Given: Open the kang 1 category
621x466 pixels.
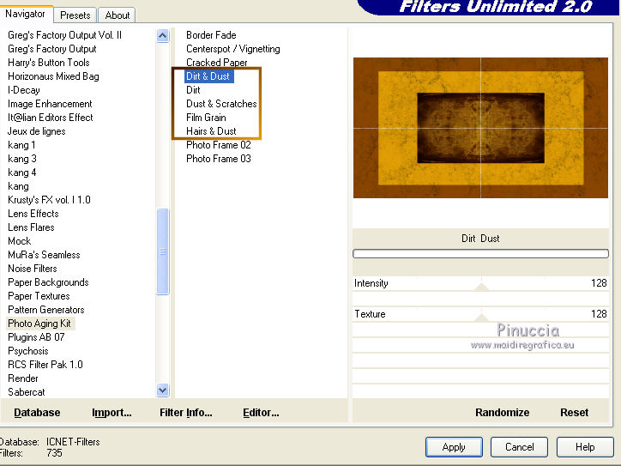Looking at the screenshot, I should tap(21, 145).
